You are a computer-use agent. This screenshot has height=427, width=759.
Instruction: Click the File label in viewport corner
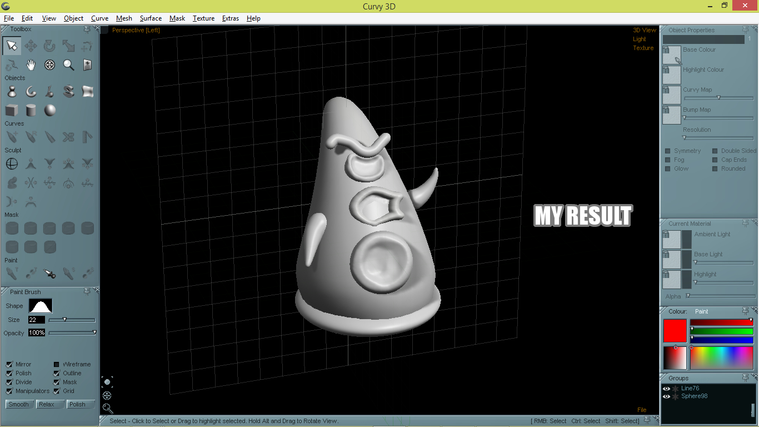642,410
